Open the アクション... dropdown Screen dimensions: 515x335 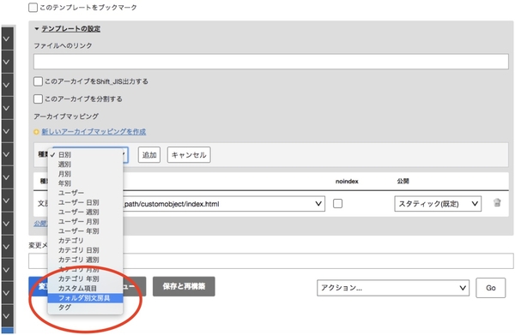coord(393,288)
